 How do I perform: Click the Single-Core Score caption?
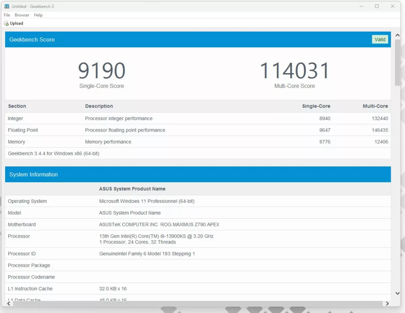(102, 86)
